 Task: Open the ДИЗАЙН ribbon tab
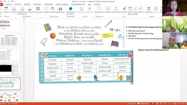pos(27,4)
